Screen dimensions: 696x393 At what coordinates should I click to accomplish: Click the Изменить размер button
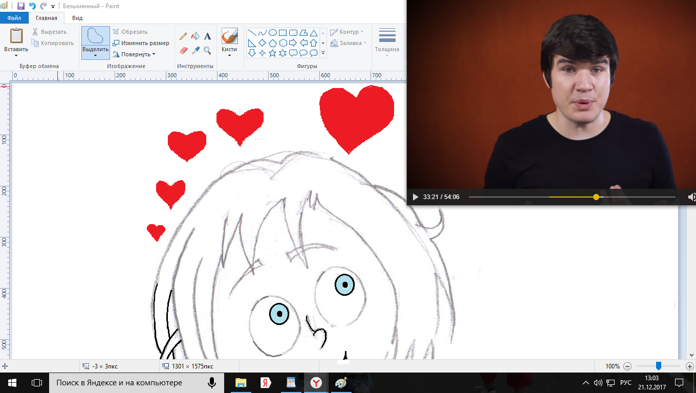pyautogui.click(x=141, y=43)
